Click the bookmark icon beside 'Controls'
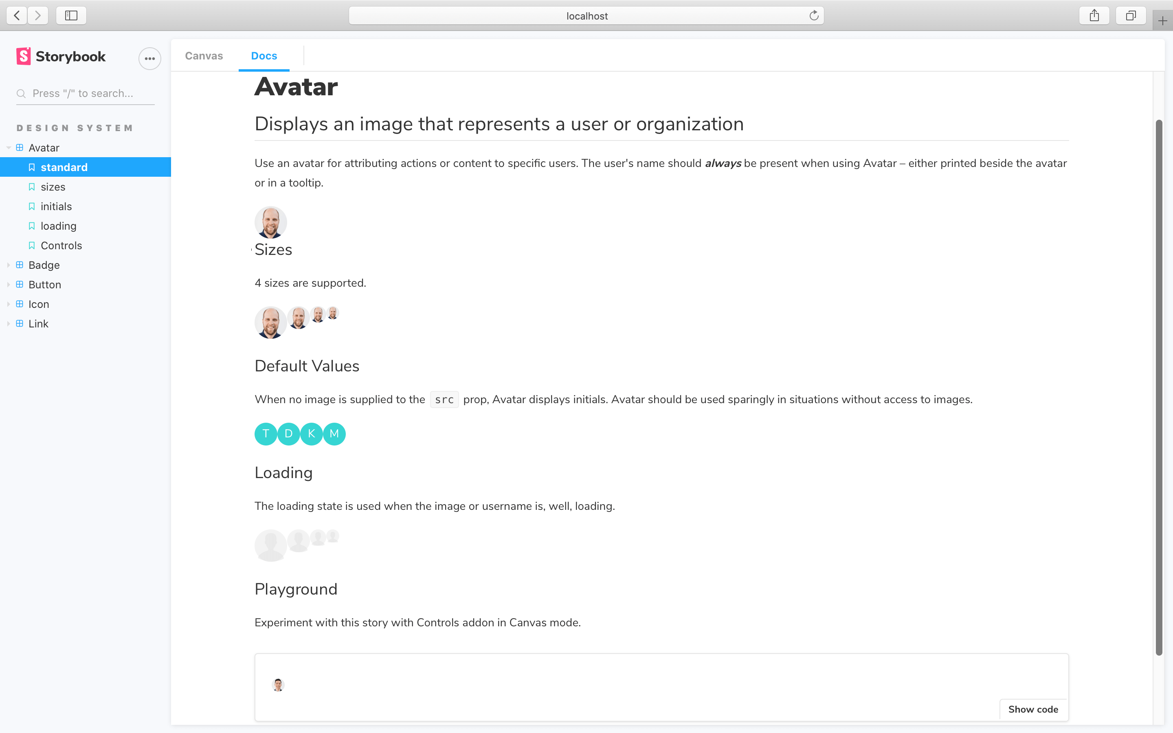This screenshot has width=1173, height=733. (32, 245)
